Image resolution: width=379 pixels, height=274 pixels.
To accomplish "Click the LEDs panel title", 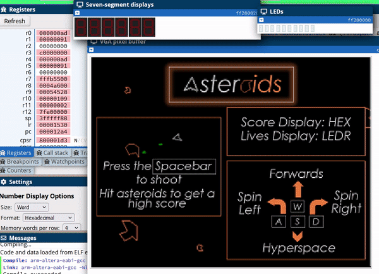I will point(277,11).
